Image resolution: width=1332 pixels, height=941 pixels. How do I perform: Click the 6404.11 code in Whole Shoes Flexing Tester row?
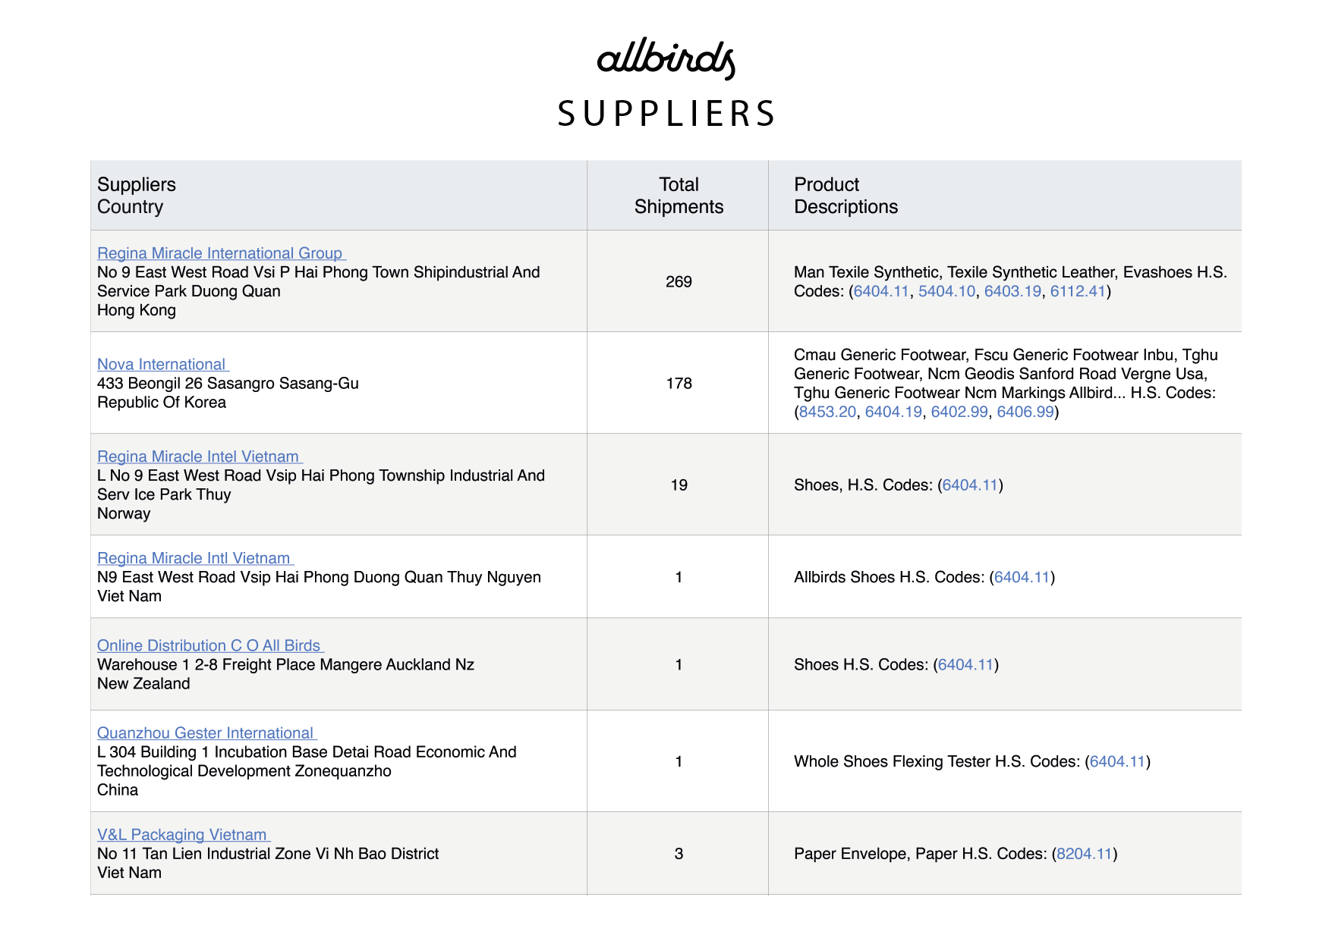[x=1117, y=761]
